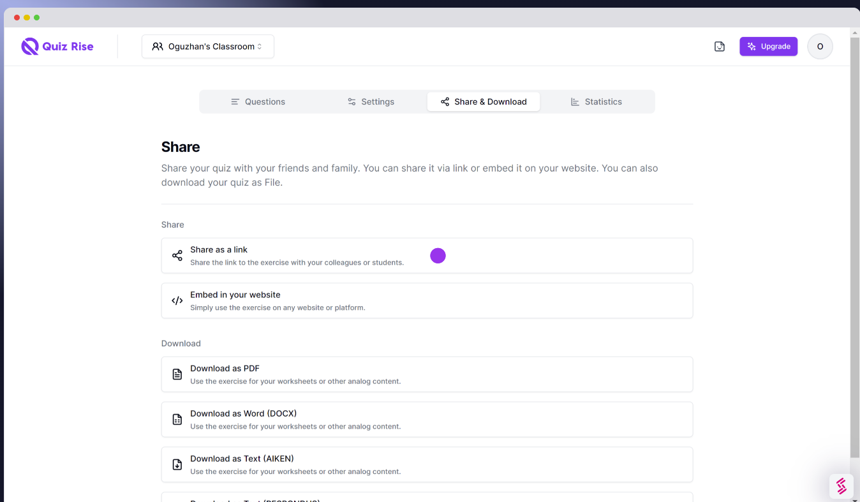
Task: View the Statistics tab
Action: point(597,101)
